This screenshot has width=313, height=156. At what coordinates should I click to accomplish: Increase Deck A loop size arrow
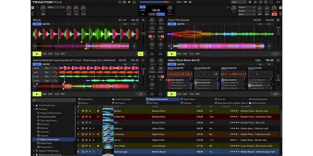point(145,54)
